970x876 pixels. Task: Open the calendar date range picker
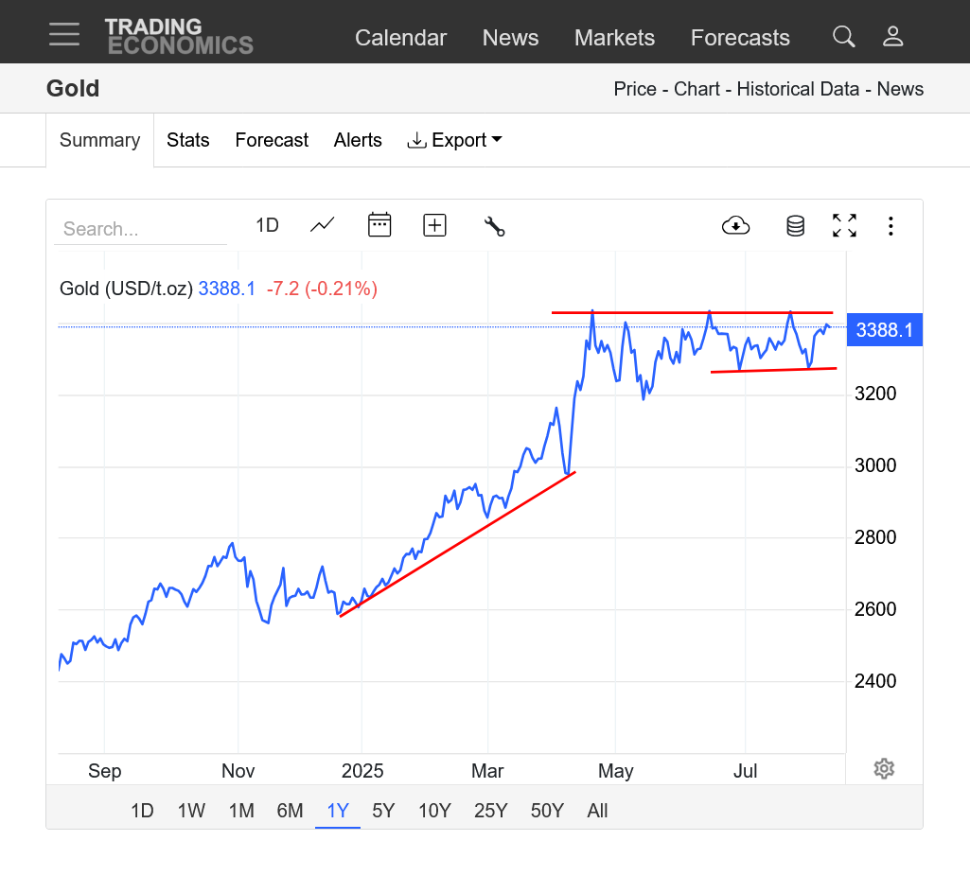(379, 225)
